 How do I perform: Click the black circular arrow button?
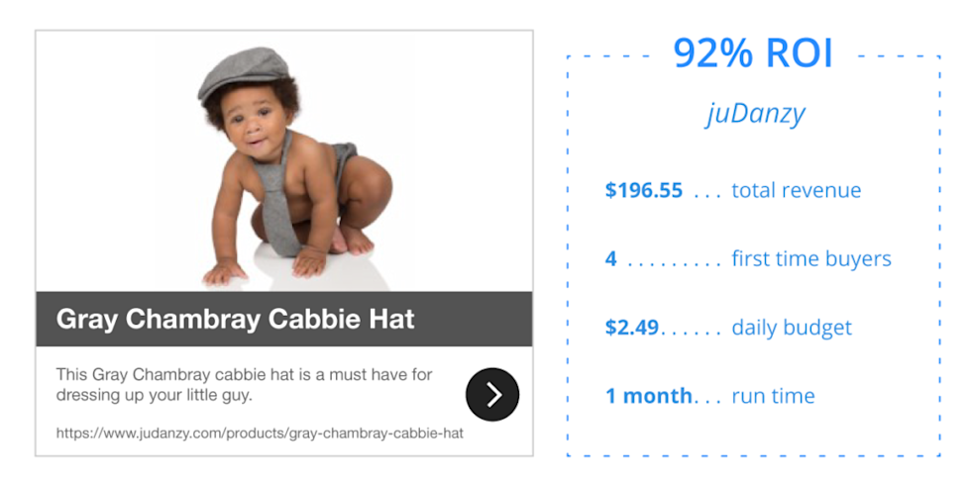[492, 395]
